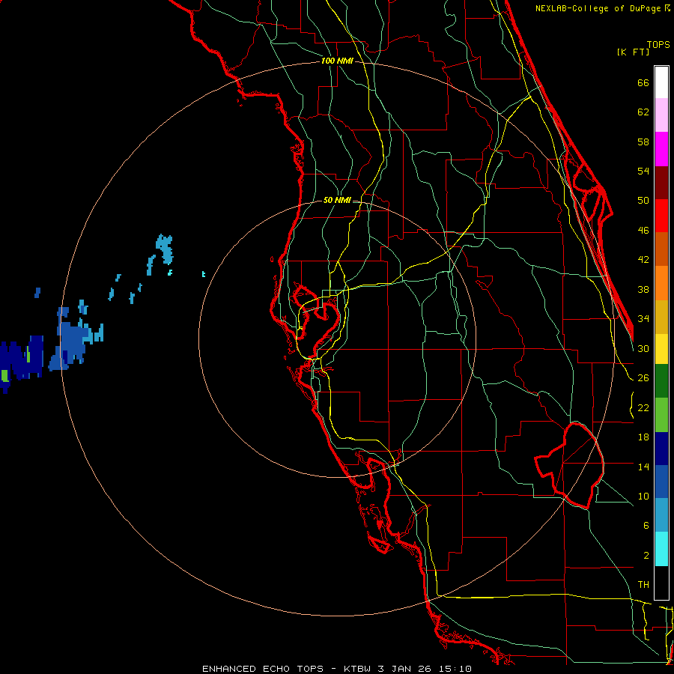Click the black TH threshold swatch
This screenshot has width=674, height=674.
coord(661,583)
